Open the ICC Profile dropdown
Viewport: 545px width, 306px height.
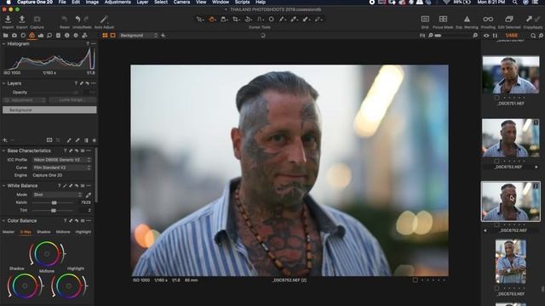pyautogui.click(x=62, y=160)
